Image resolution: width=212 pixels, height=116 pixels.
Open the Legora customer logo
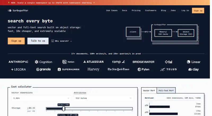pos(18,69)
